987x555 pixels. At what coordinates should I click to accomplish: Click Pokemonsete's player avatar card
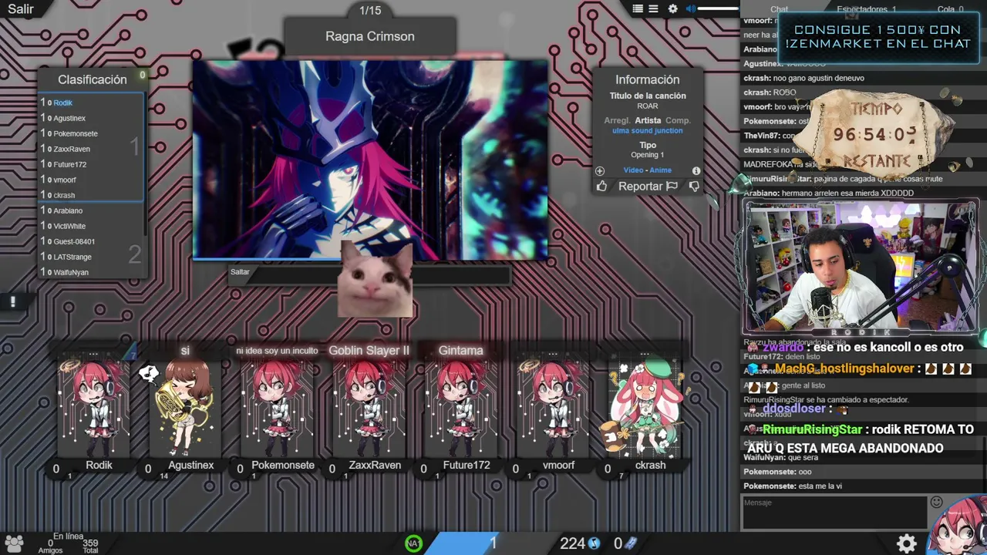pos(278,409)
